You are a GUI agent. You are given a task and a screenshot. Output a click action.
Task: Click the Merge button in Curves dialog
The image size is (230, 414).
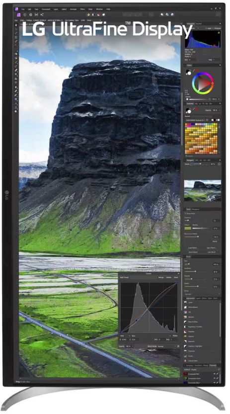pyautogui.click(x=161, y=277)
